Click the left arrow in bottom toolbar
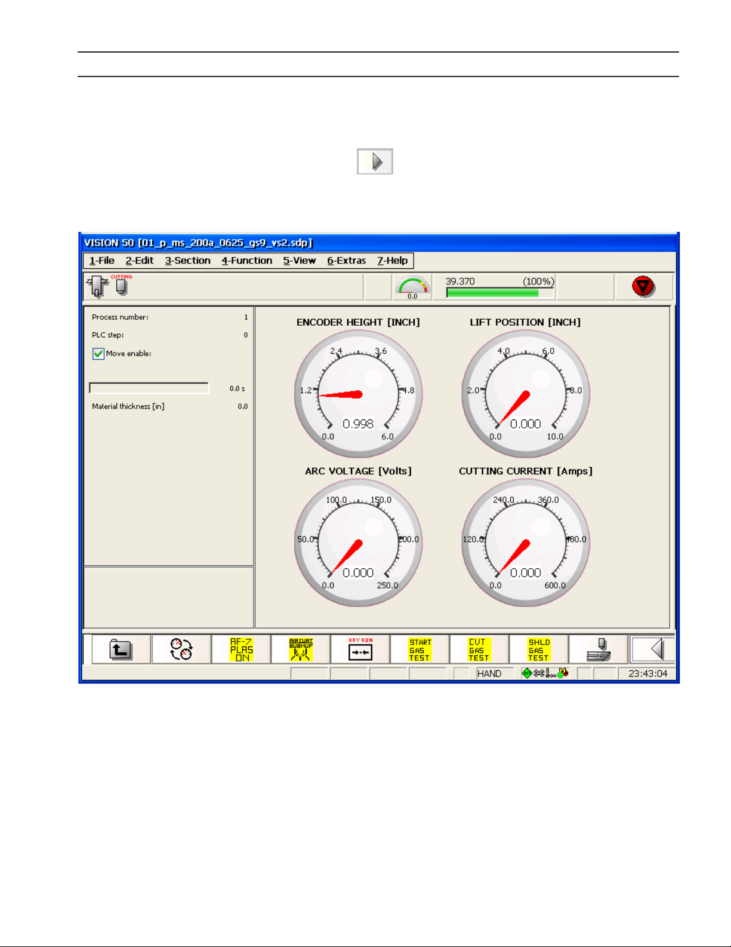This screenshot has height=947, width=731. pos(653,649)
